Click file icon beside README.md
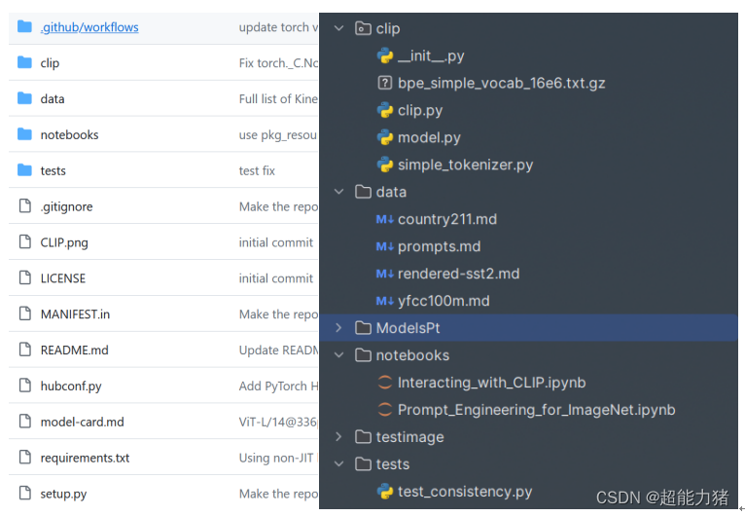The width and height of the screenshot is (745, 516). tap(24, 350)
